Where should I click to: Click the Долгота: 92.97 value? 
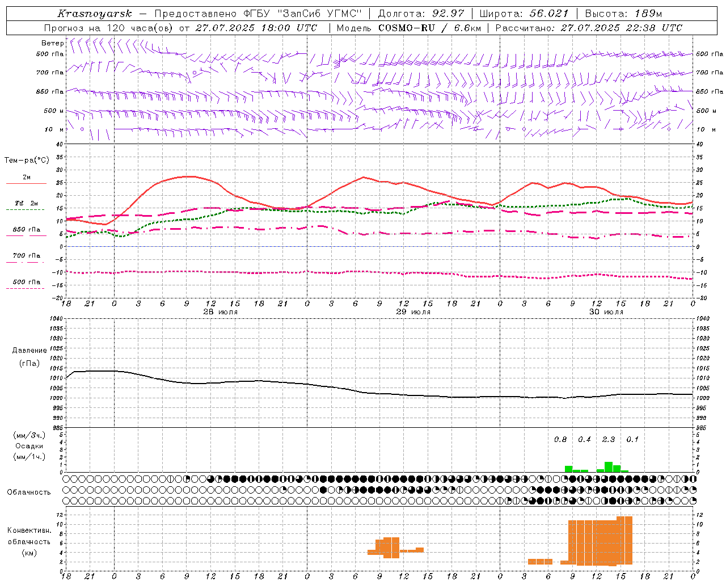[421, 14]
